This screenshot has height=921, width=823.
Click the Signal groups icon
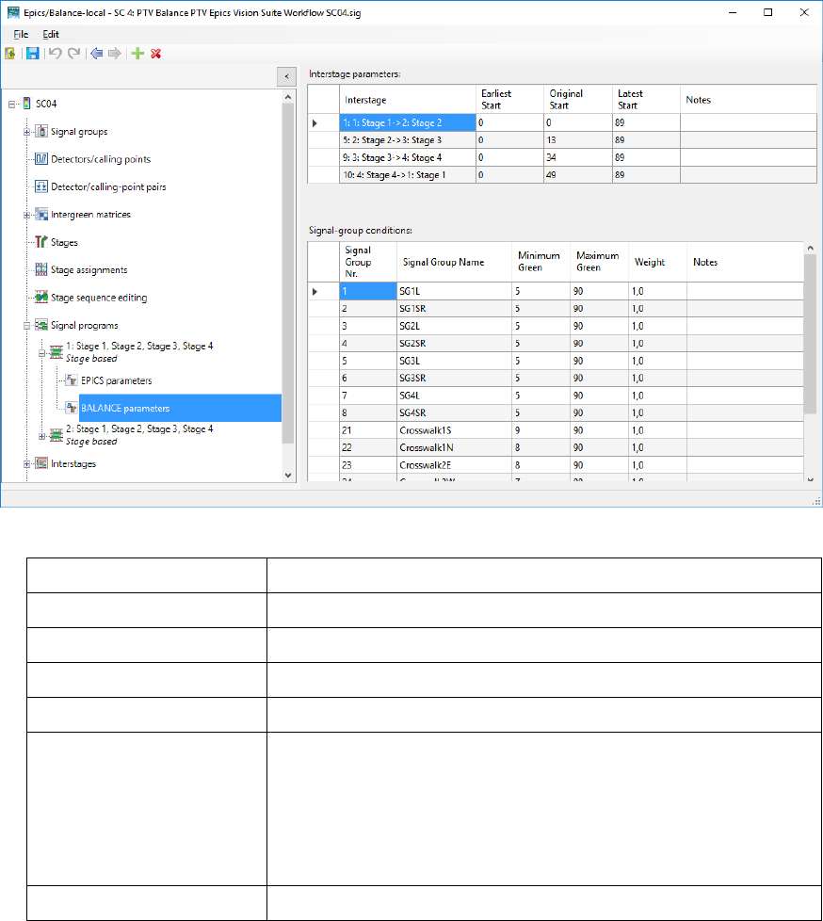coord(41,131)
